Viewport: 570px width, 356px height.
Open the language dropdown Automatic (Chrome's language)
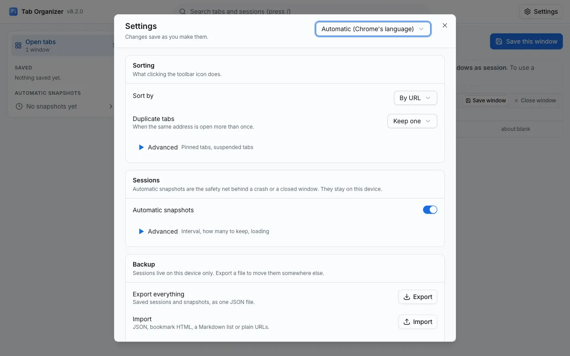[x=373, y=29]
